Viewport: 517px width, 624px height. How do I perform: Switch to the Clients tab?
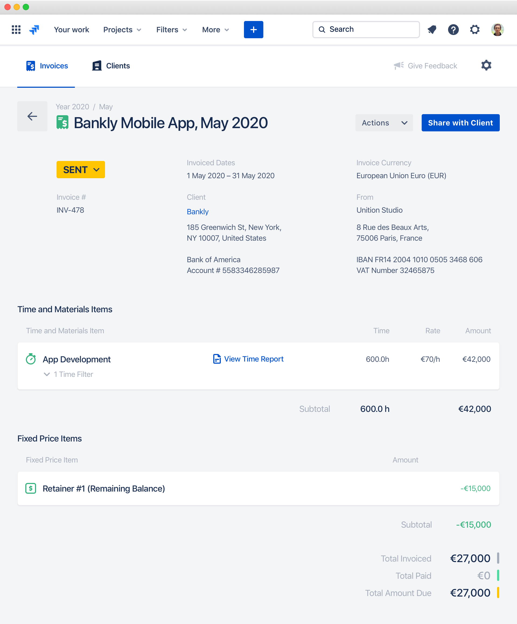pos(111,66)
